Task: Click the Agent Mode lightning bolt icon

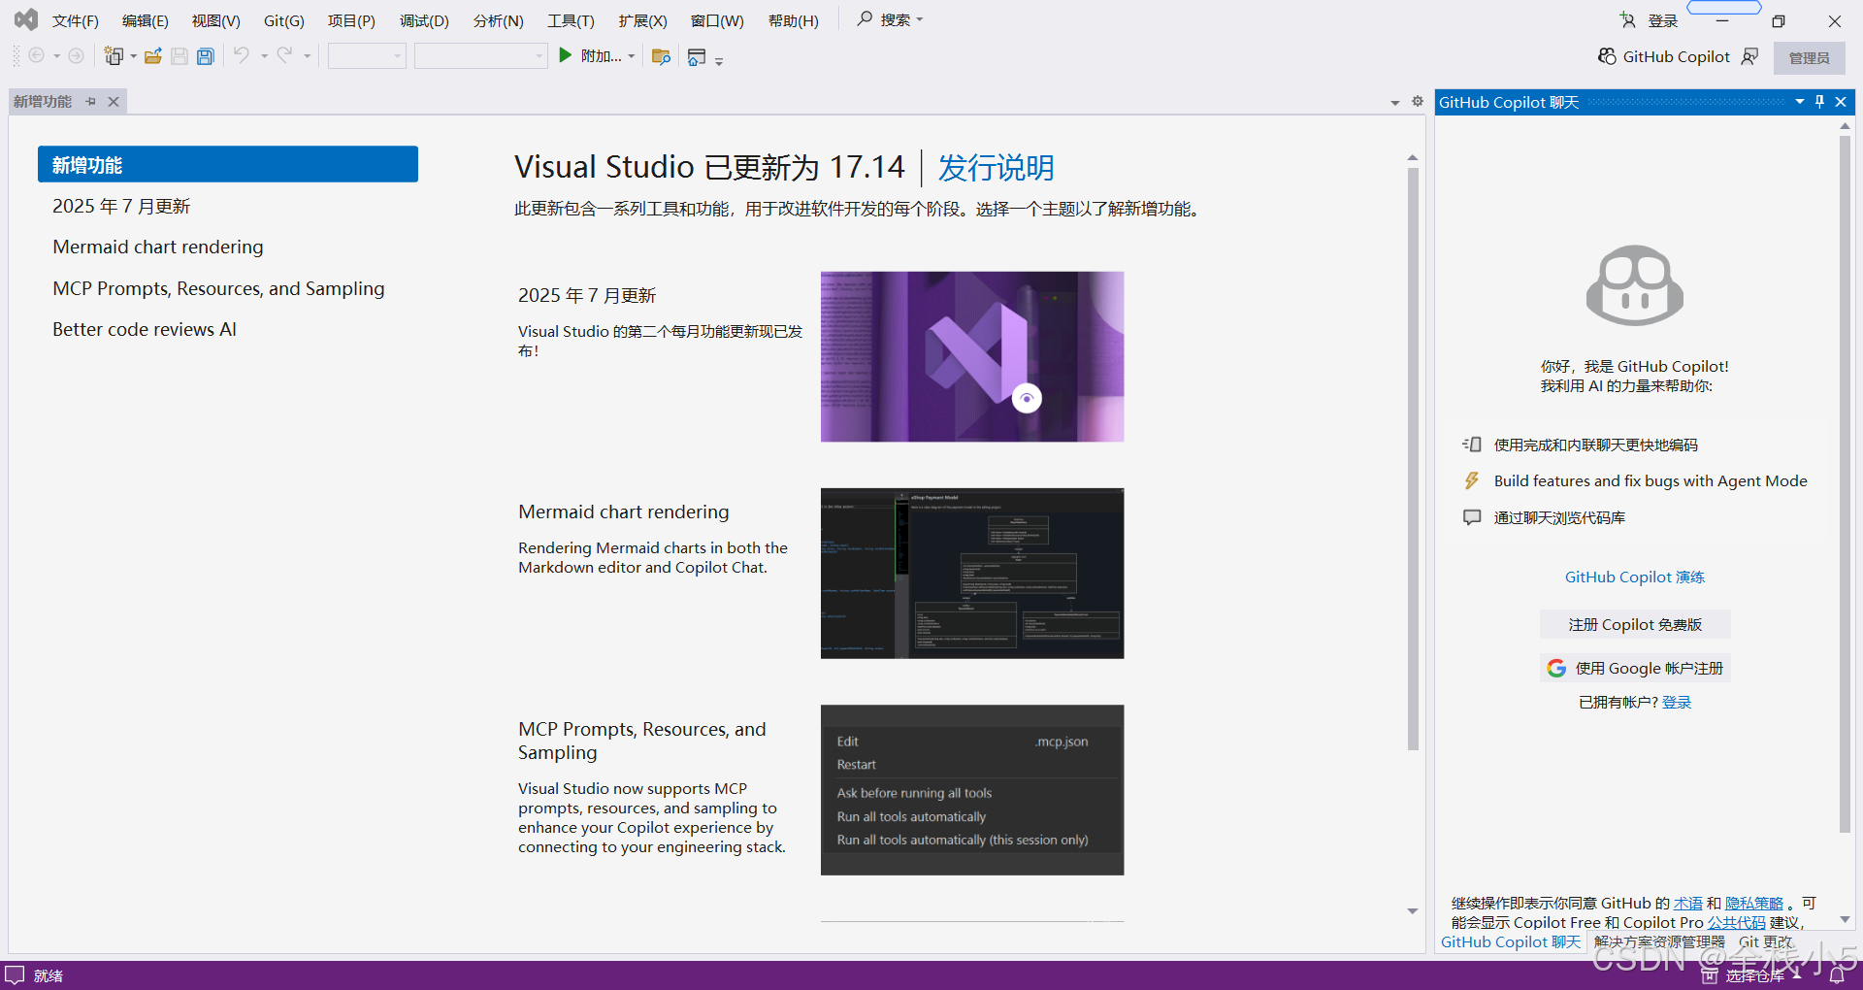Action: pos(1472,480)
